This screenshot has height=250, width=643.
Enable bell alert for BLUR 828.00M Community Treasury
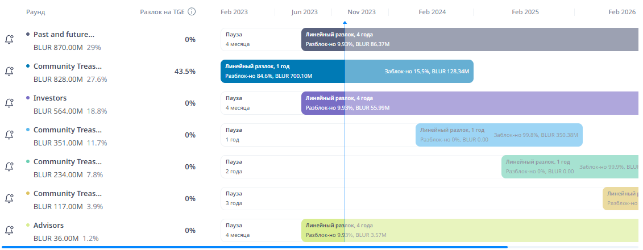[x=9, y=72]
